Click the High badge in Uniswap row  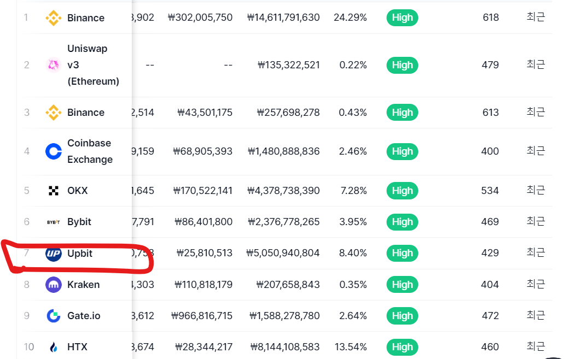(x=402, y=65)
